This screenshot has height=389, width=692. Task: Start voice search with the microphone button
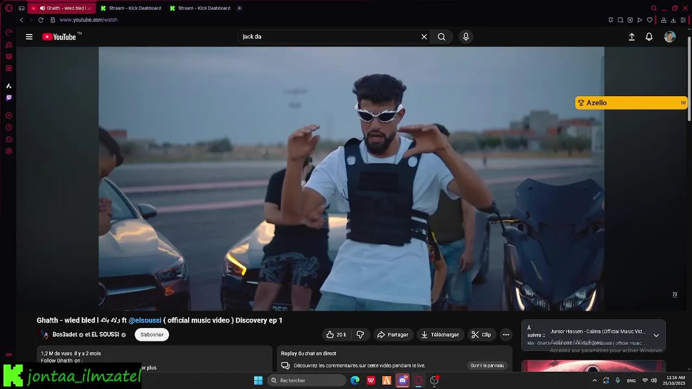tap(466, 37)
